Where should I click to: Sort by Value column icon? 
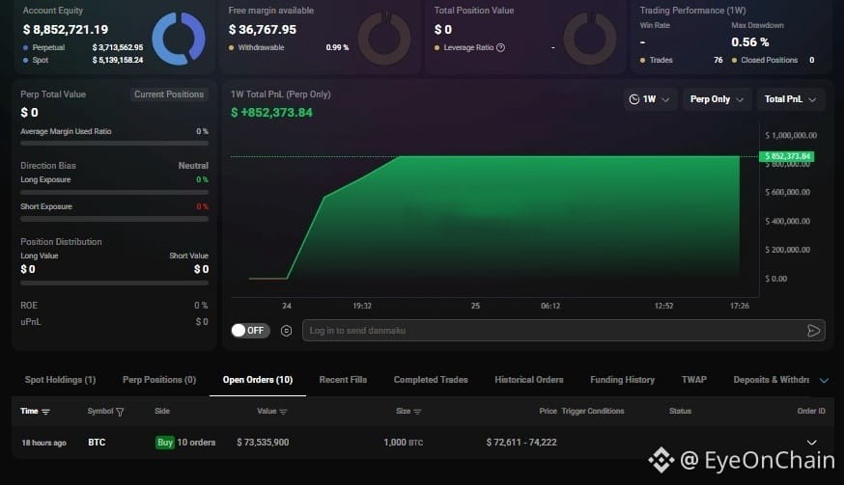tap(283, 412)
